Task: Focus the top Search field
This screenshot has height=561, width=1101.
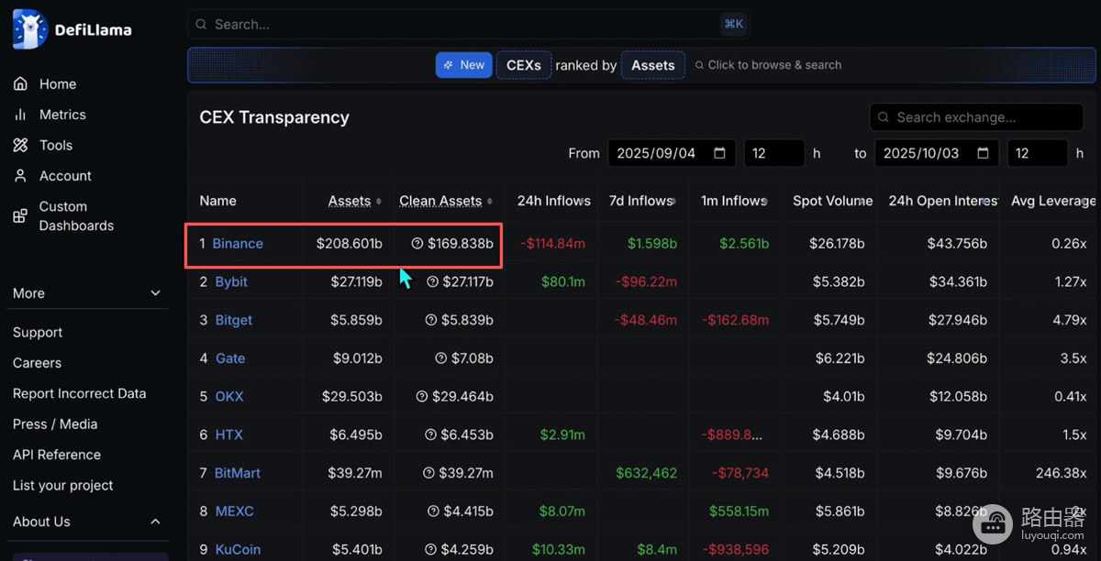Action: [468, 25]
